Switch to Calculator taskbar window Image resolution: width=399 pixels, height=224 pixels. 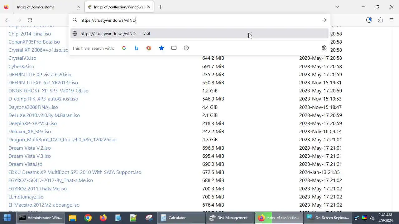[181, 218]
